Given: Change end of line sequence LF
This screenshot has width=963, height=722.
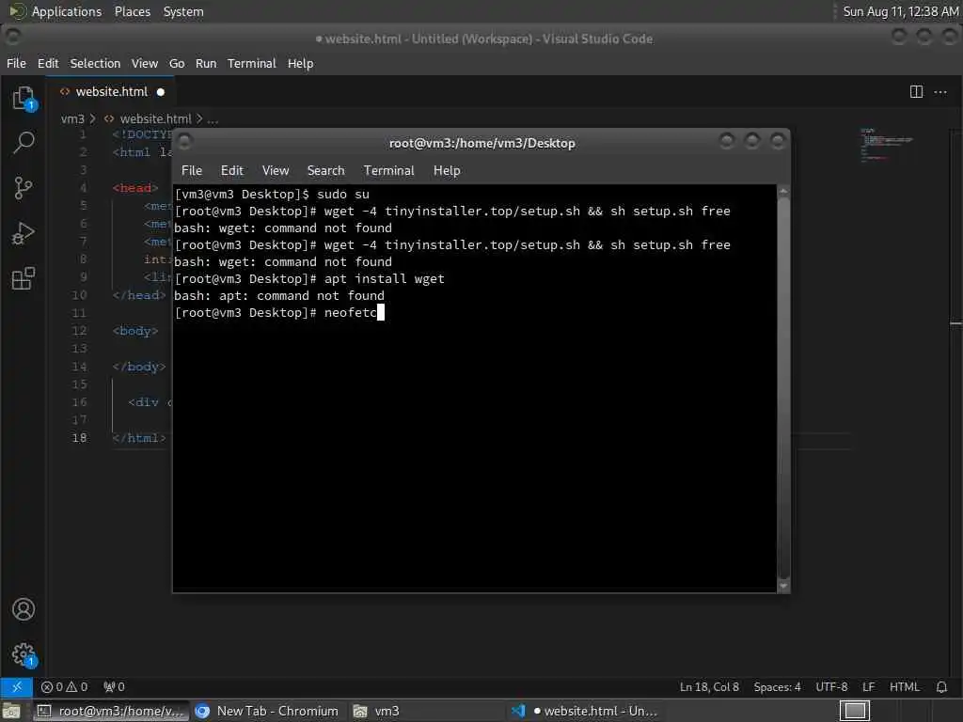Looking at the screenshot, I should pyautogui.click(x=868, y=686).
